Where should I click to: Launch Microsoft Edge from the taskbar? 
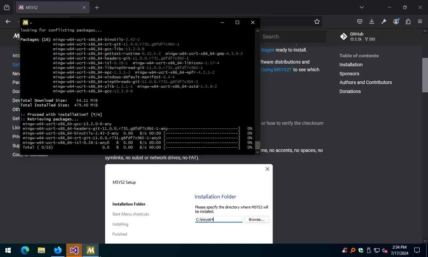point(25,250)
